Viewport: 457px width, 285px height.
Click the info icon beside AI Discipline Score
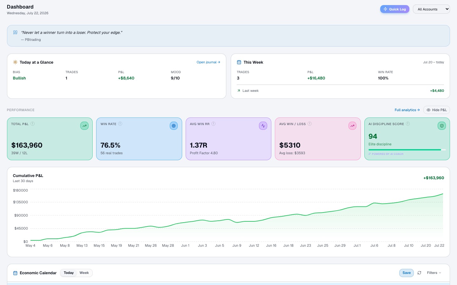point(408,124)
